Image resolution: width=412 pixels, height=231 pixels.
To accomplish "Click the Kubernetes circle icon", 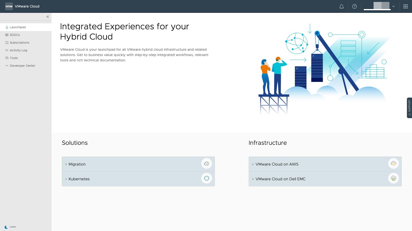I will (x=207, y=178).
